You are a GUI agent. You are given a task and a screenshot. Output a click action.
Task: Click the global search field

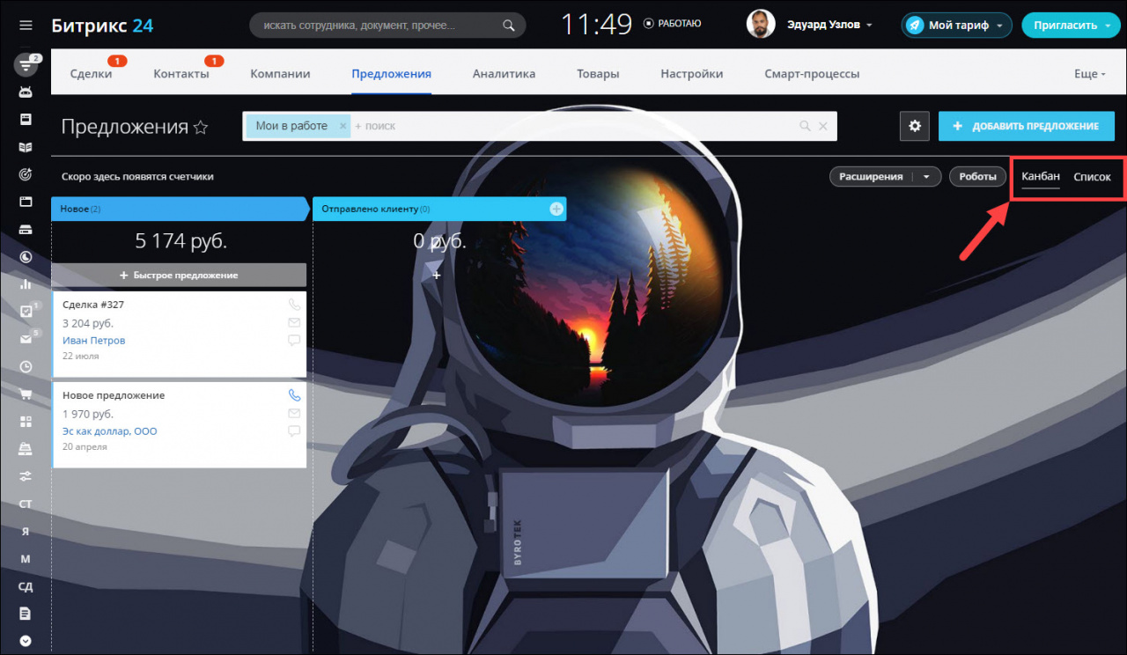(x=387, y=26)
